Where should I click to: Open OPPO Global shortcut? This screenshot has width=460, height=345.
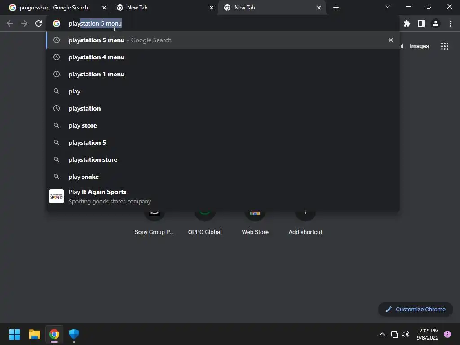(205, 225)
